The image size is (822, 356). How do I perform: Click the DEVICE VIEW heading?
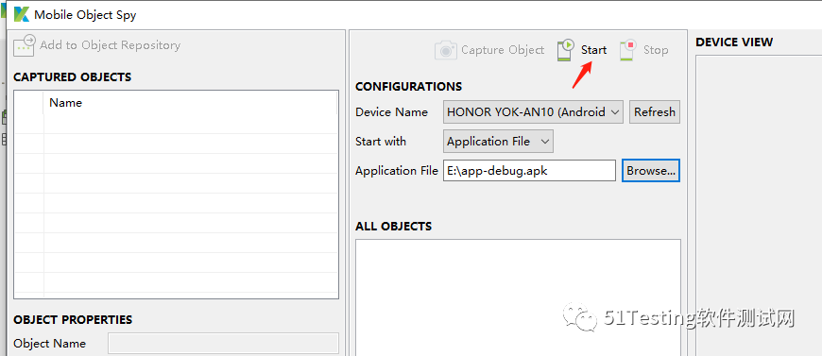tap(734, 42)
